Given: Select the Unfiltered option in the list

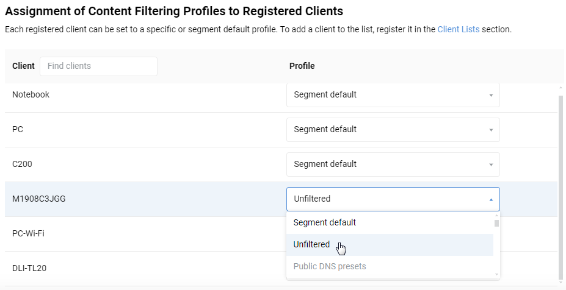Looking at the screenshot, I should click(312, 245).
